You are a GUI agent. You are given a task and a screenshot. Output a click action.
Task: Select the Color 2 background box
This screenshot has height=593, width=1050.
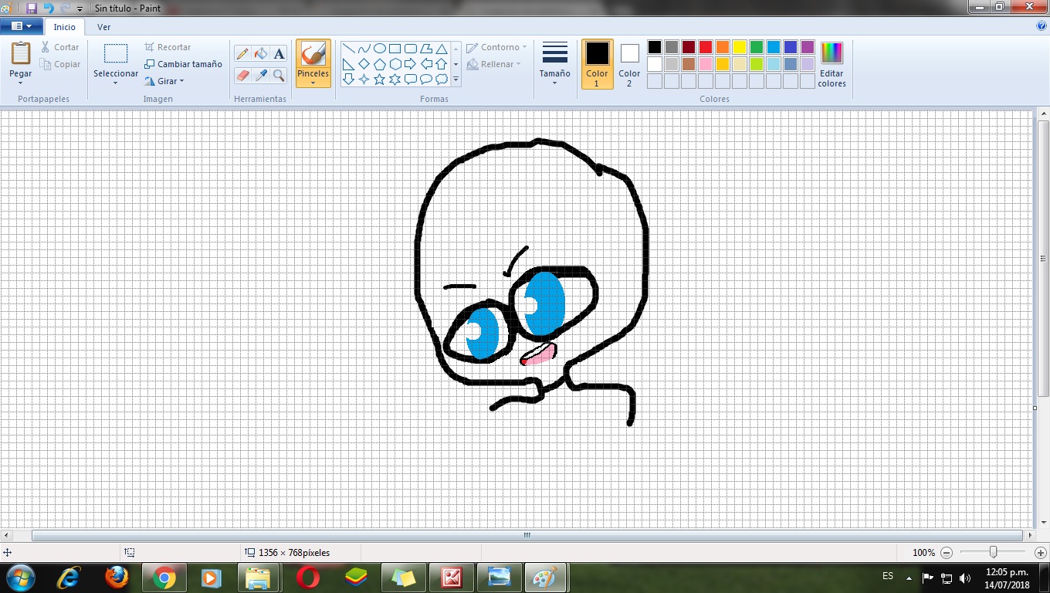pos(629,64)
